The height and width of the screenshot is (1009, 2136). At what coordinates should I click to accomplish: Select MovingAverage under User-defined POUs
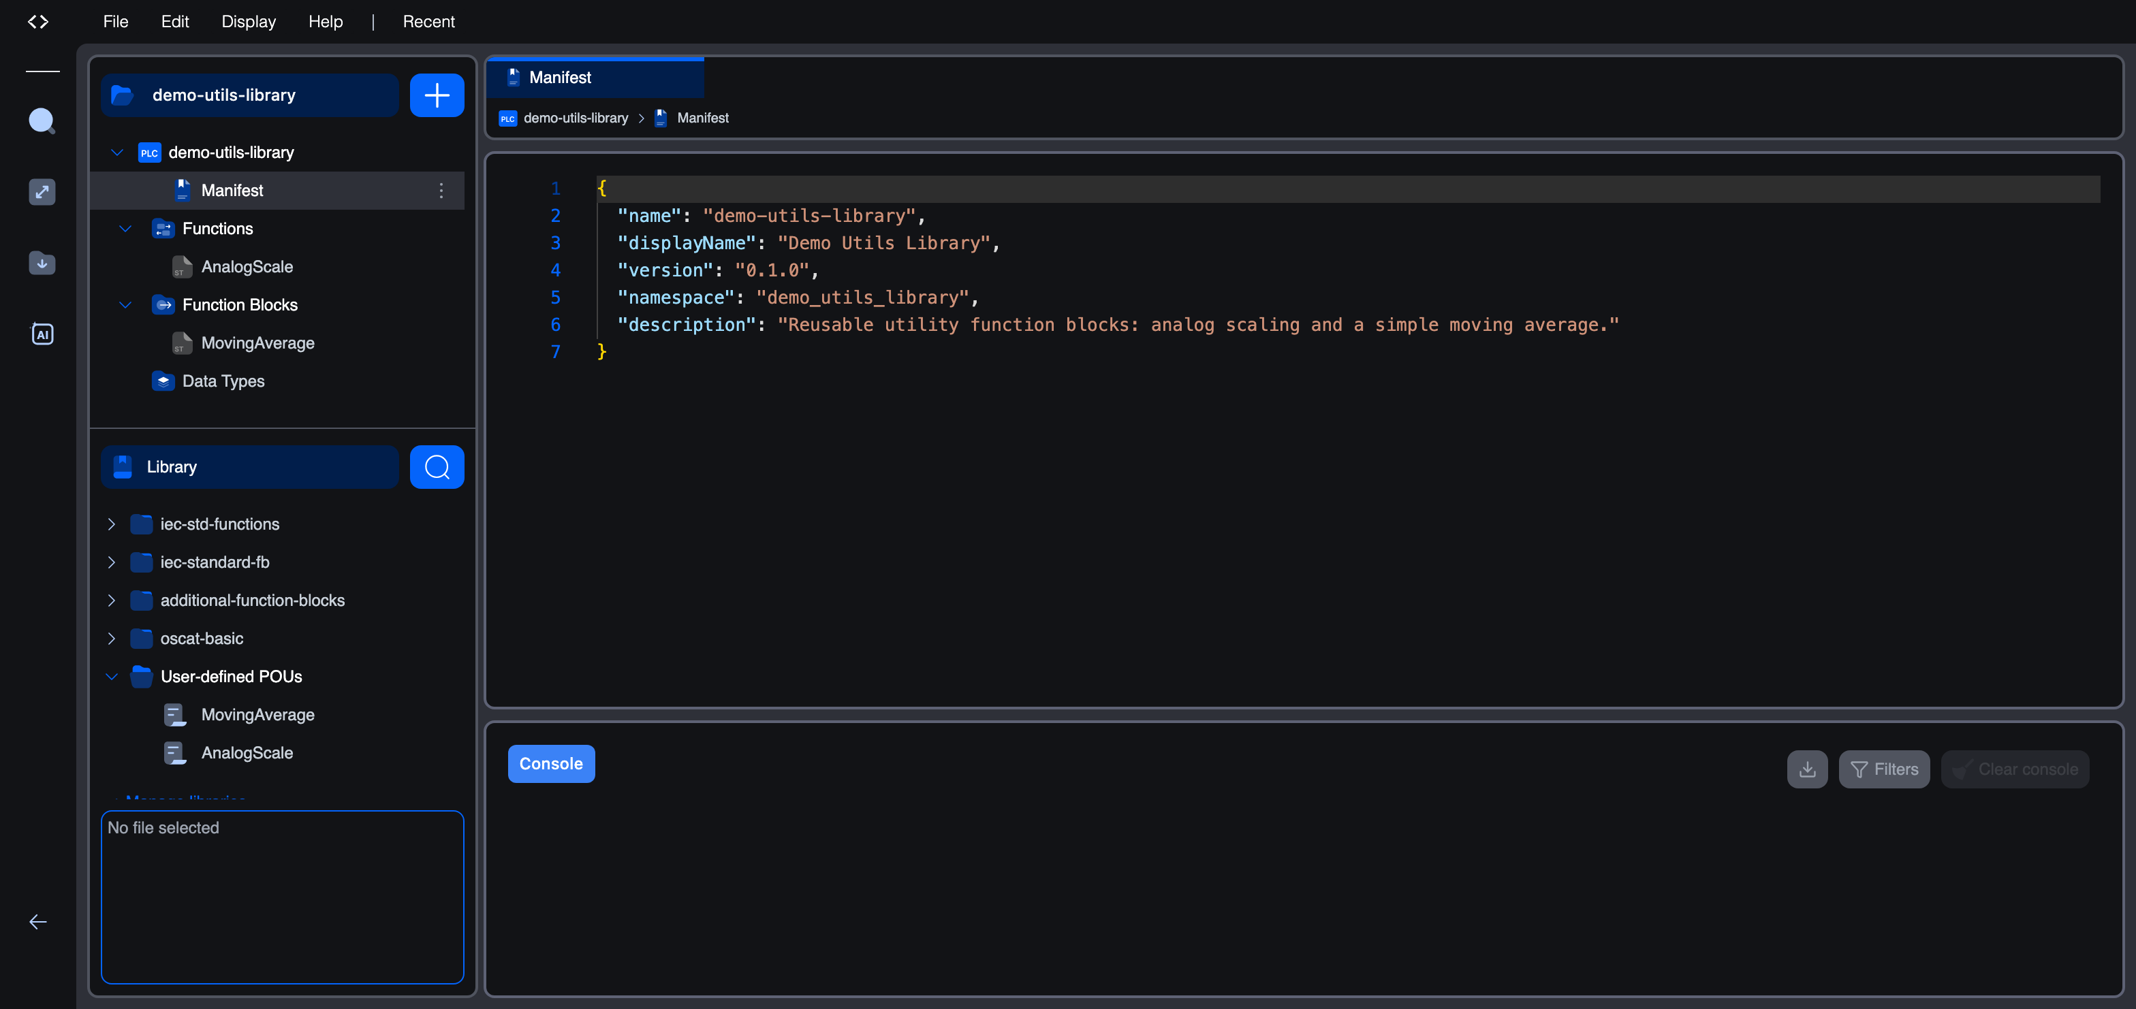(258, 715)
